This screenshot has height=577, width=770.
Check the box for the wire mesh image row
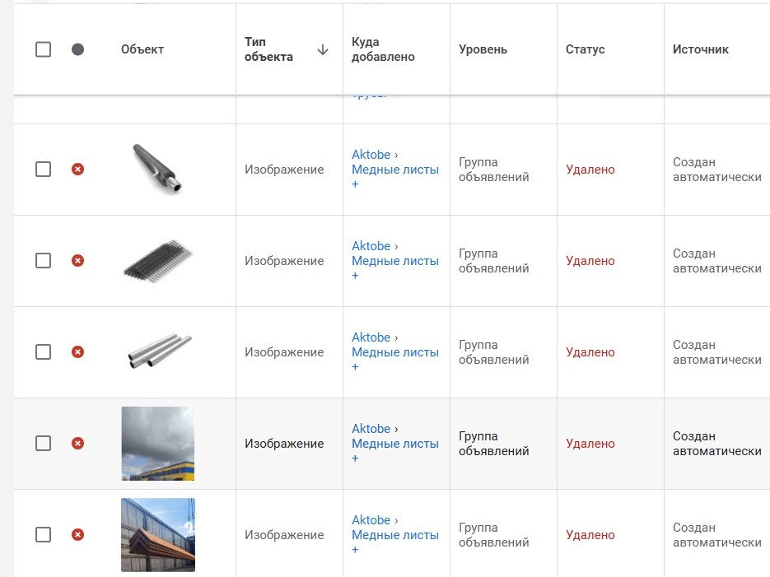point(44,261)
